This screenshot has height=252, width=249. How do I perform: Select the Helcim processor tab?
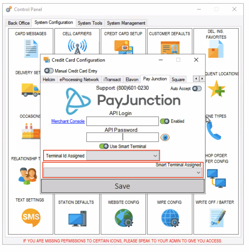pyautogui.click(x=49, y=79)
